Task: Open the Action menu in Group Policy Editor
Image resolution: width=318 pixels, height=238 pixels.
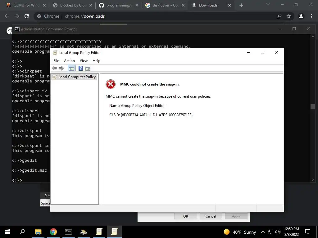Action: [x=69, y=61]
